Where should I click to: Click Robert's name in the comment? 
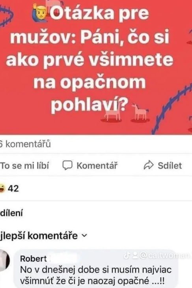pyautogui.click(x=34, y=259)
